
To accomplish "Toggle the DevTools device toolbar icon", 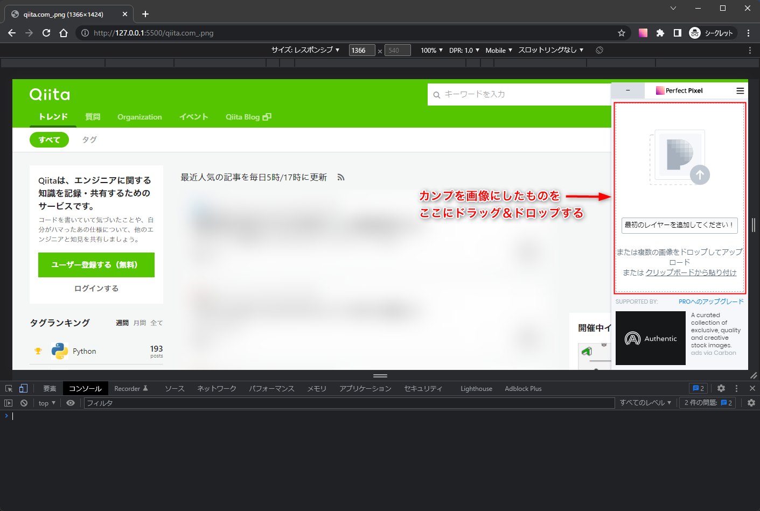I will (23, 388).
